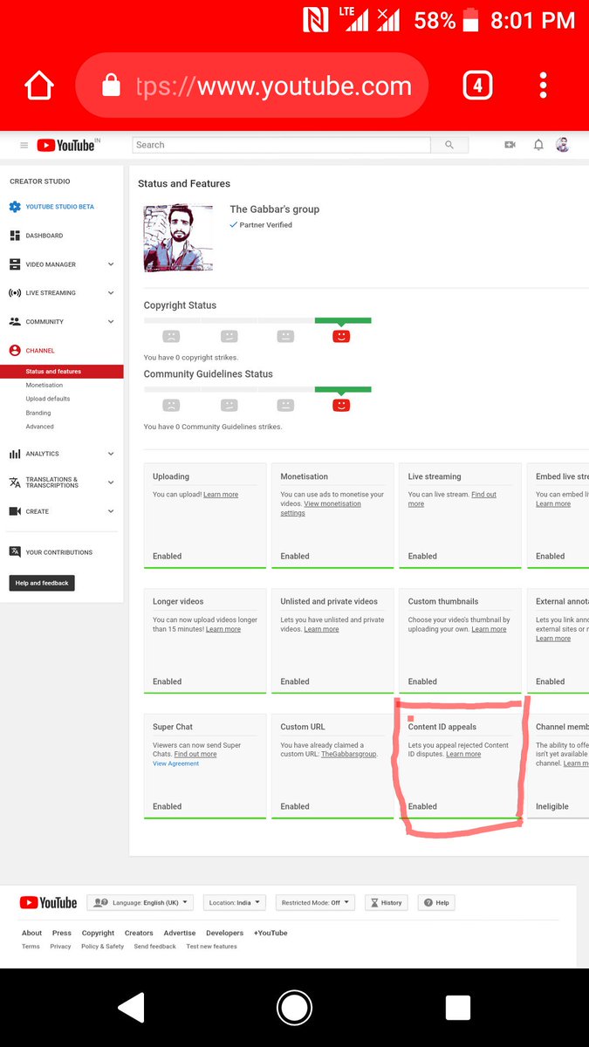Image resolution: width=589 pixels, height=1047 pixels.
Task: Select Monetisation in the Channel submenu
Action: point(45,385)
